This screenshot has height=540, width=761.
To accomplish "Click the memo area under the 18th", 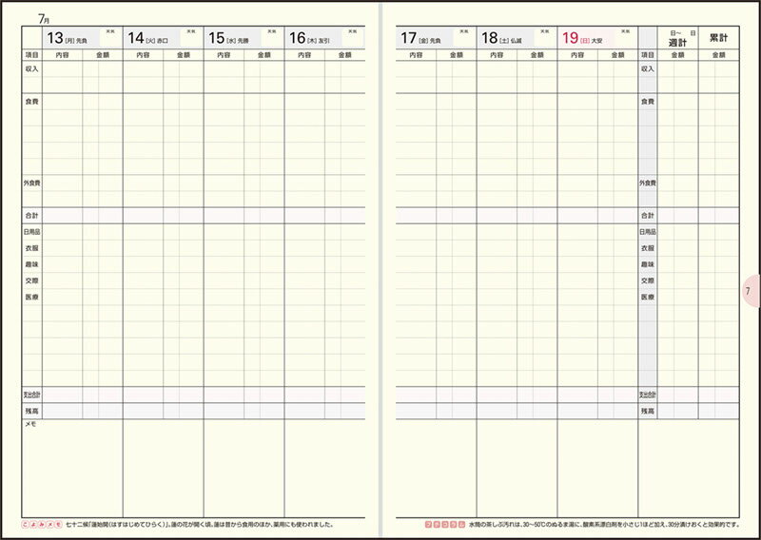I will pyautogui.click(x=517, y=469).
